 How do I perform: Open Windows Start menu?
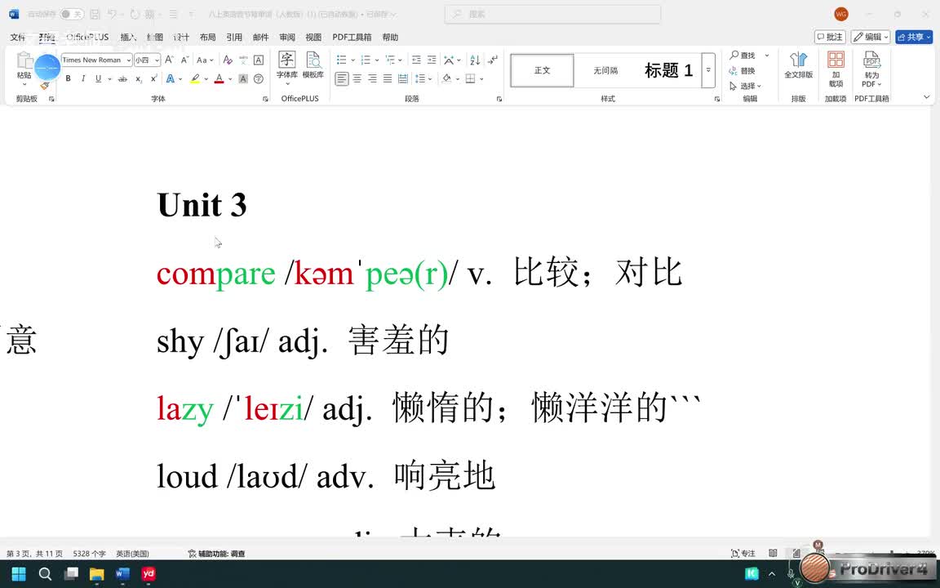tap(19, 573)
